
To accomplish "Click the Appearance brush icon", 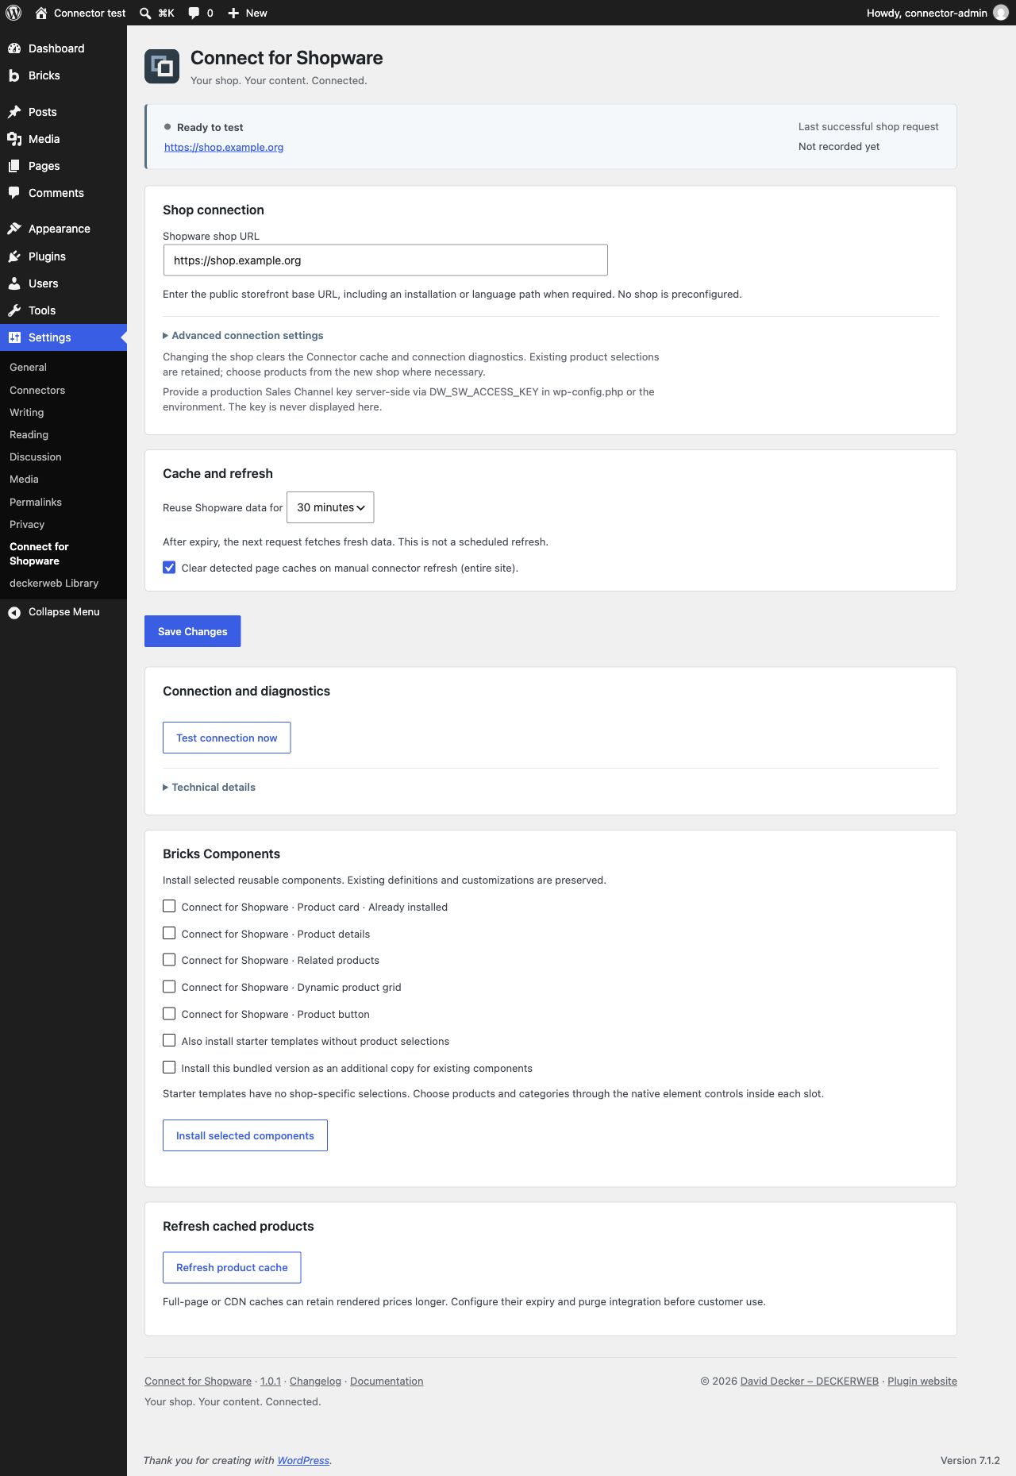I will tap(14, 229).
